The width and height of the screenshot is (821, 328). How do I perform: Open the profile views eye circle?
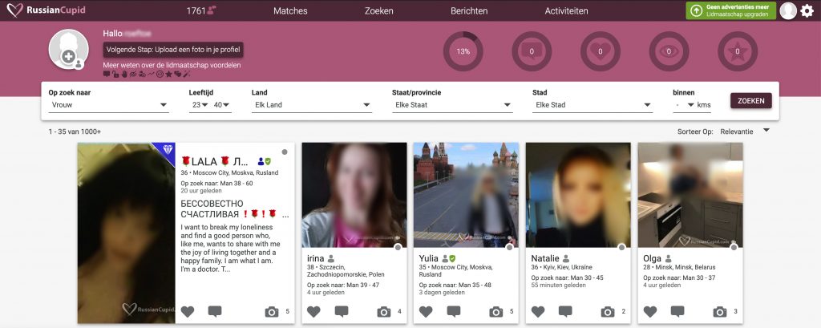[669, 51]
